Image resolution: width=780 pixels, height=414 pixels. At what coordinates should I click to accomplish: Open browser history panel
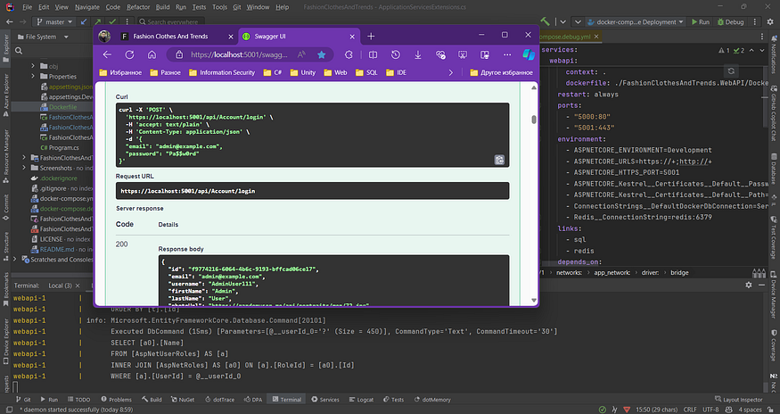[396, 54]
